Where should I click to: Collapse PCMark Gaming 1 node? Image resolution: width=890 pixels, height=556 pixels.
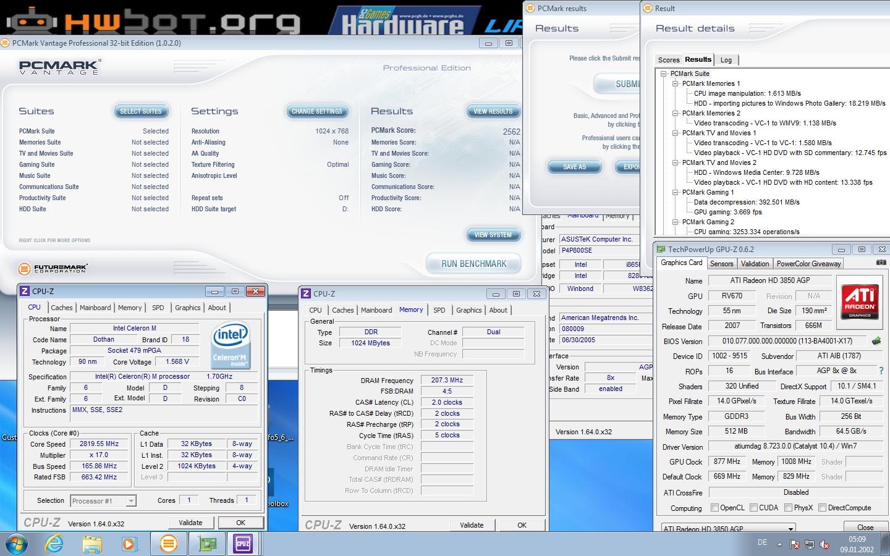coord(676,192)
